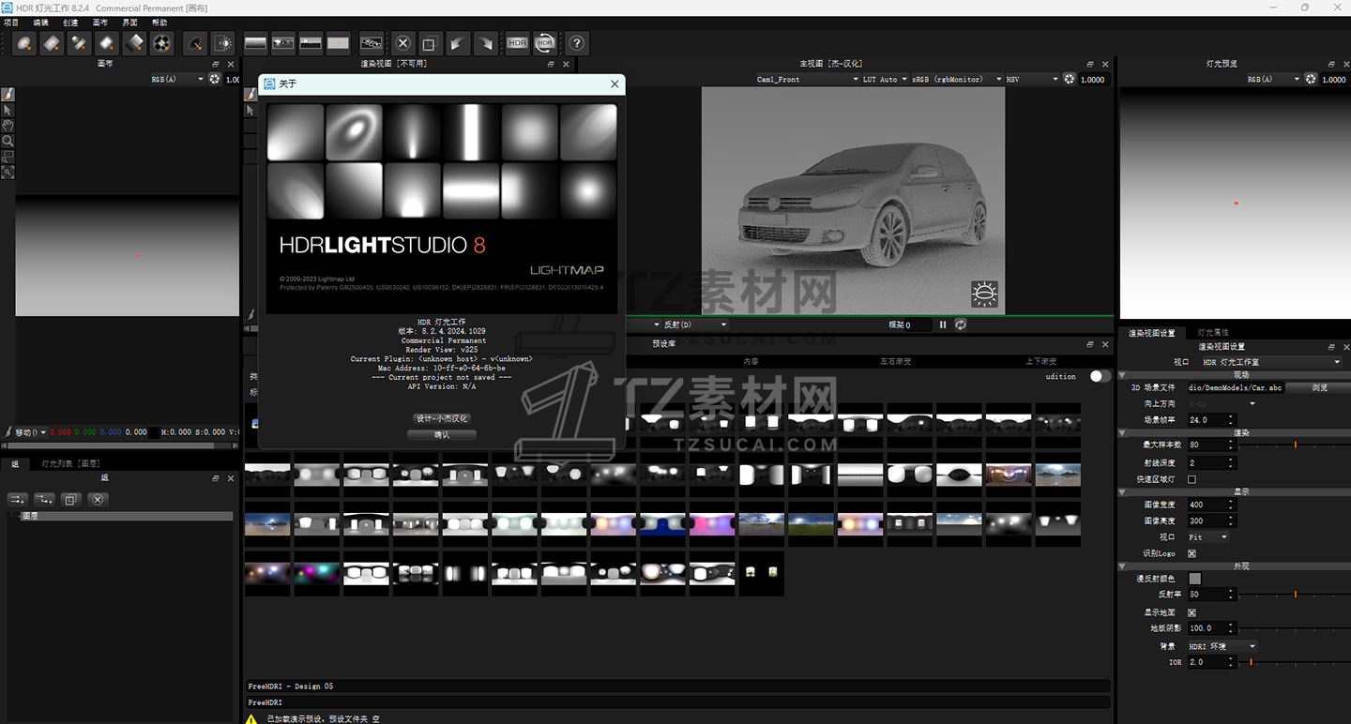Screen dimensions: 1351x724
Task: Click the pause icon in main view
Action: (943, 324)
